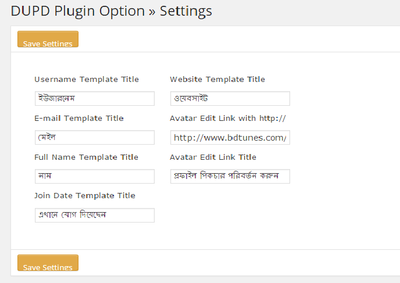Click the Website Template Title input
400x283 pixels.
(230, 98)
